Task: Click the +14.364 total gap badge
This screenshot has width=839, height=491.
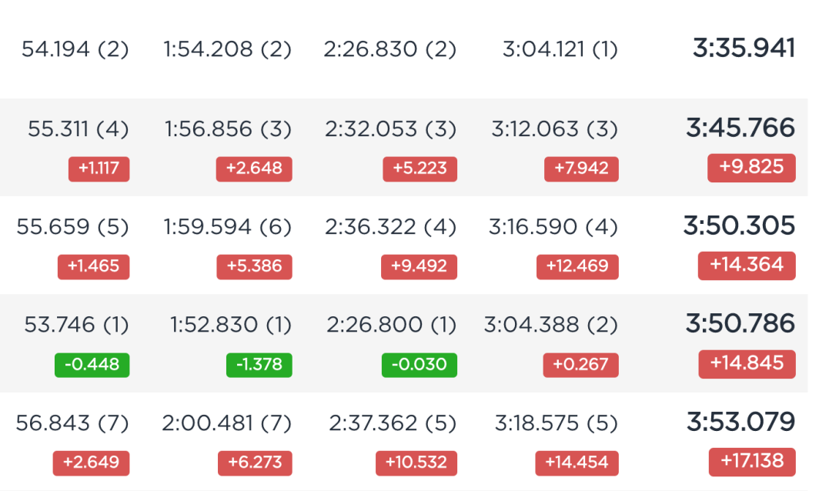Action: click(747, 266)
